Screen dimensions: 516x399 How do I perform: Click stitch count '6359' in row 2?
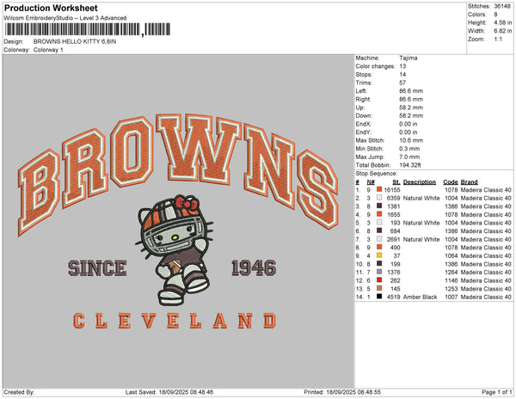point(393,198)
